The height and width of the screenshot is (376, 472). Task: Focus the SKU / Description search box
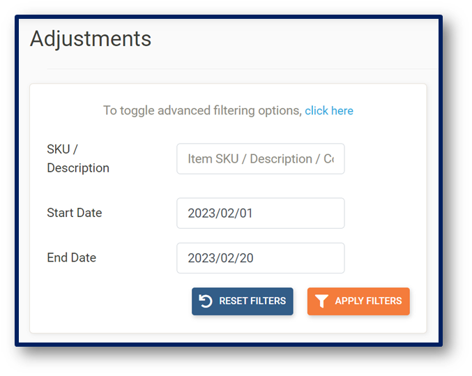pyautogui.click(x=260, y=159)
